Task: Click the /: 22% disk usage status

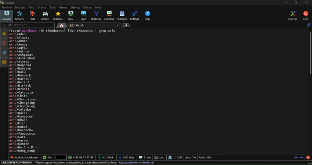Action: click(x=175, y=157)
